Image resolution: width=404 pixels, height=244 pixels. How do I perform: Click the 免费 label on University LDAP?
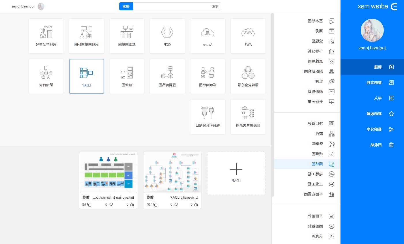150,198
